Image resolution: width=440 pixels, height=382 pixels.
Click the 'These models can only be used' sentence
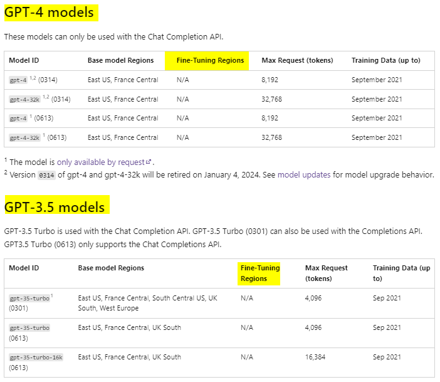(x=113, y=37)
